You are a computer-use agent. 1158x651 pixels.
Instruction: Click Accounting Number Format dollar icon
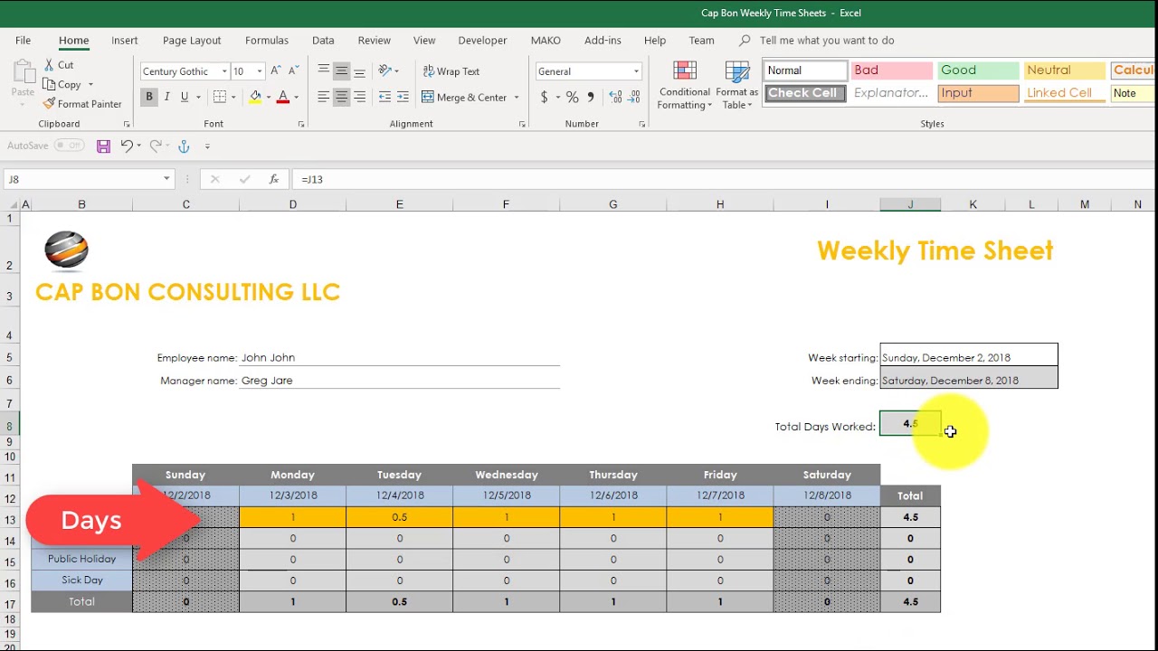[544, 97]
